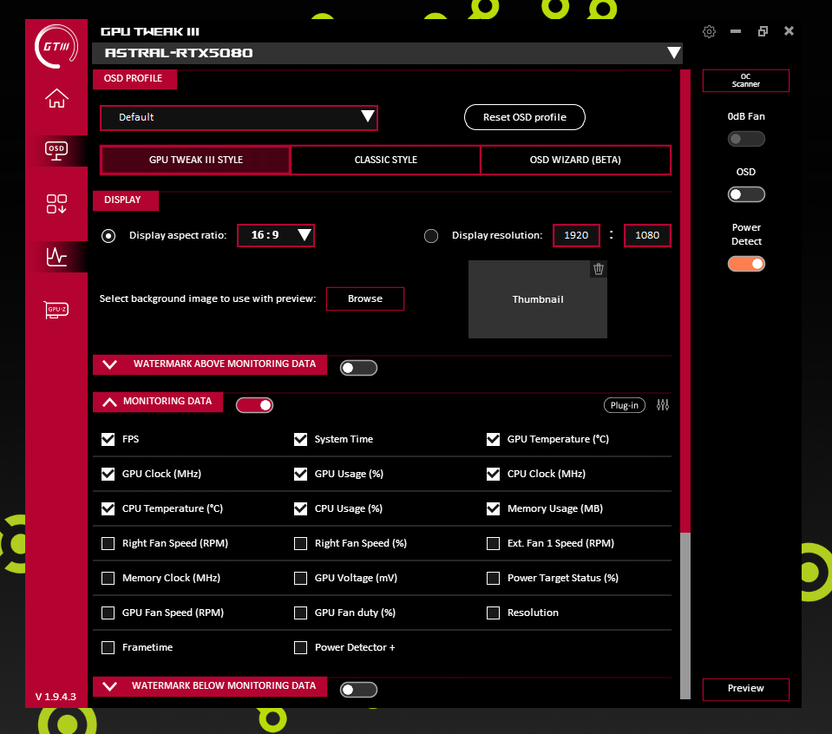
Task: Open the Default OSD profile dropdown
Action: tap(239, 117)
